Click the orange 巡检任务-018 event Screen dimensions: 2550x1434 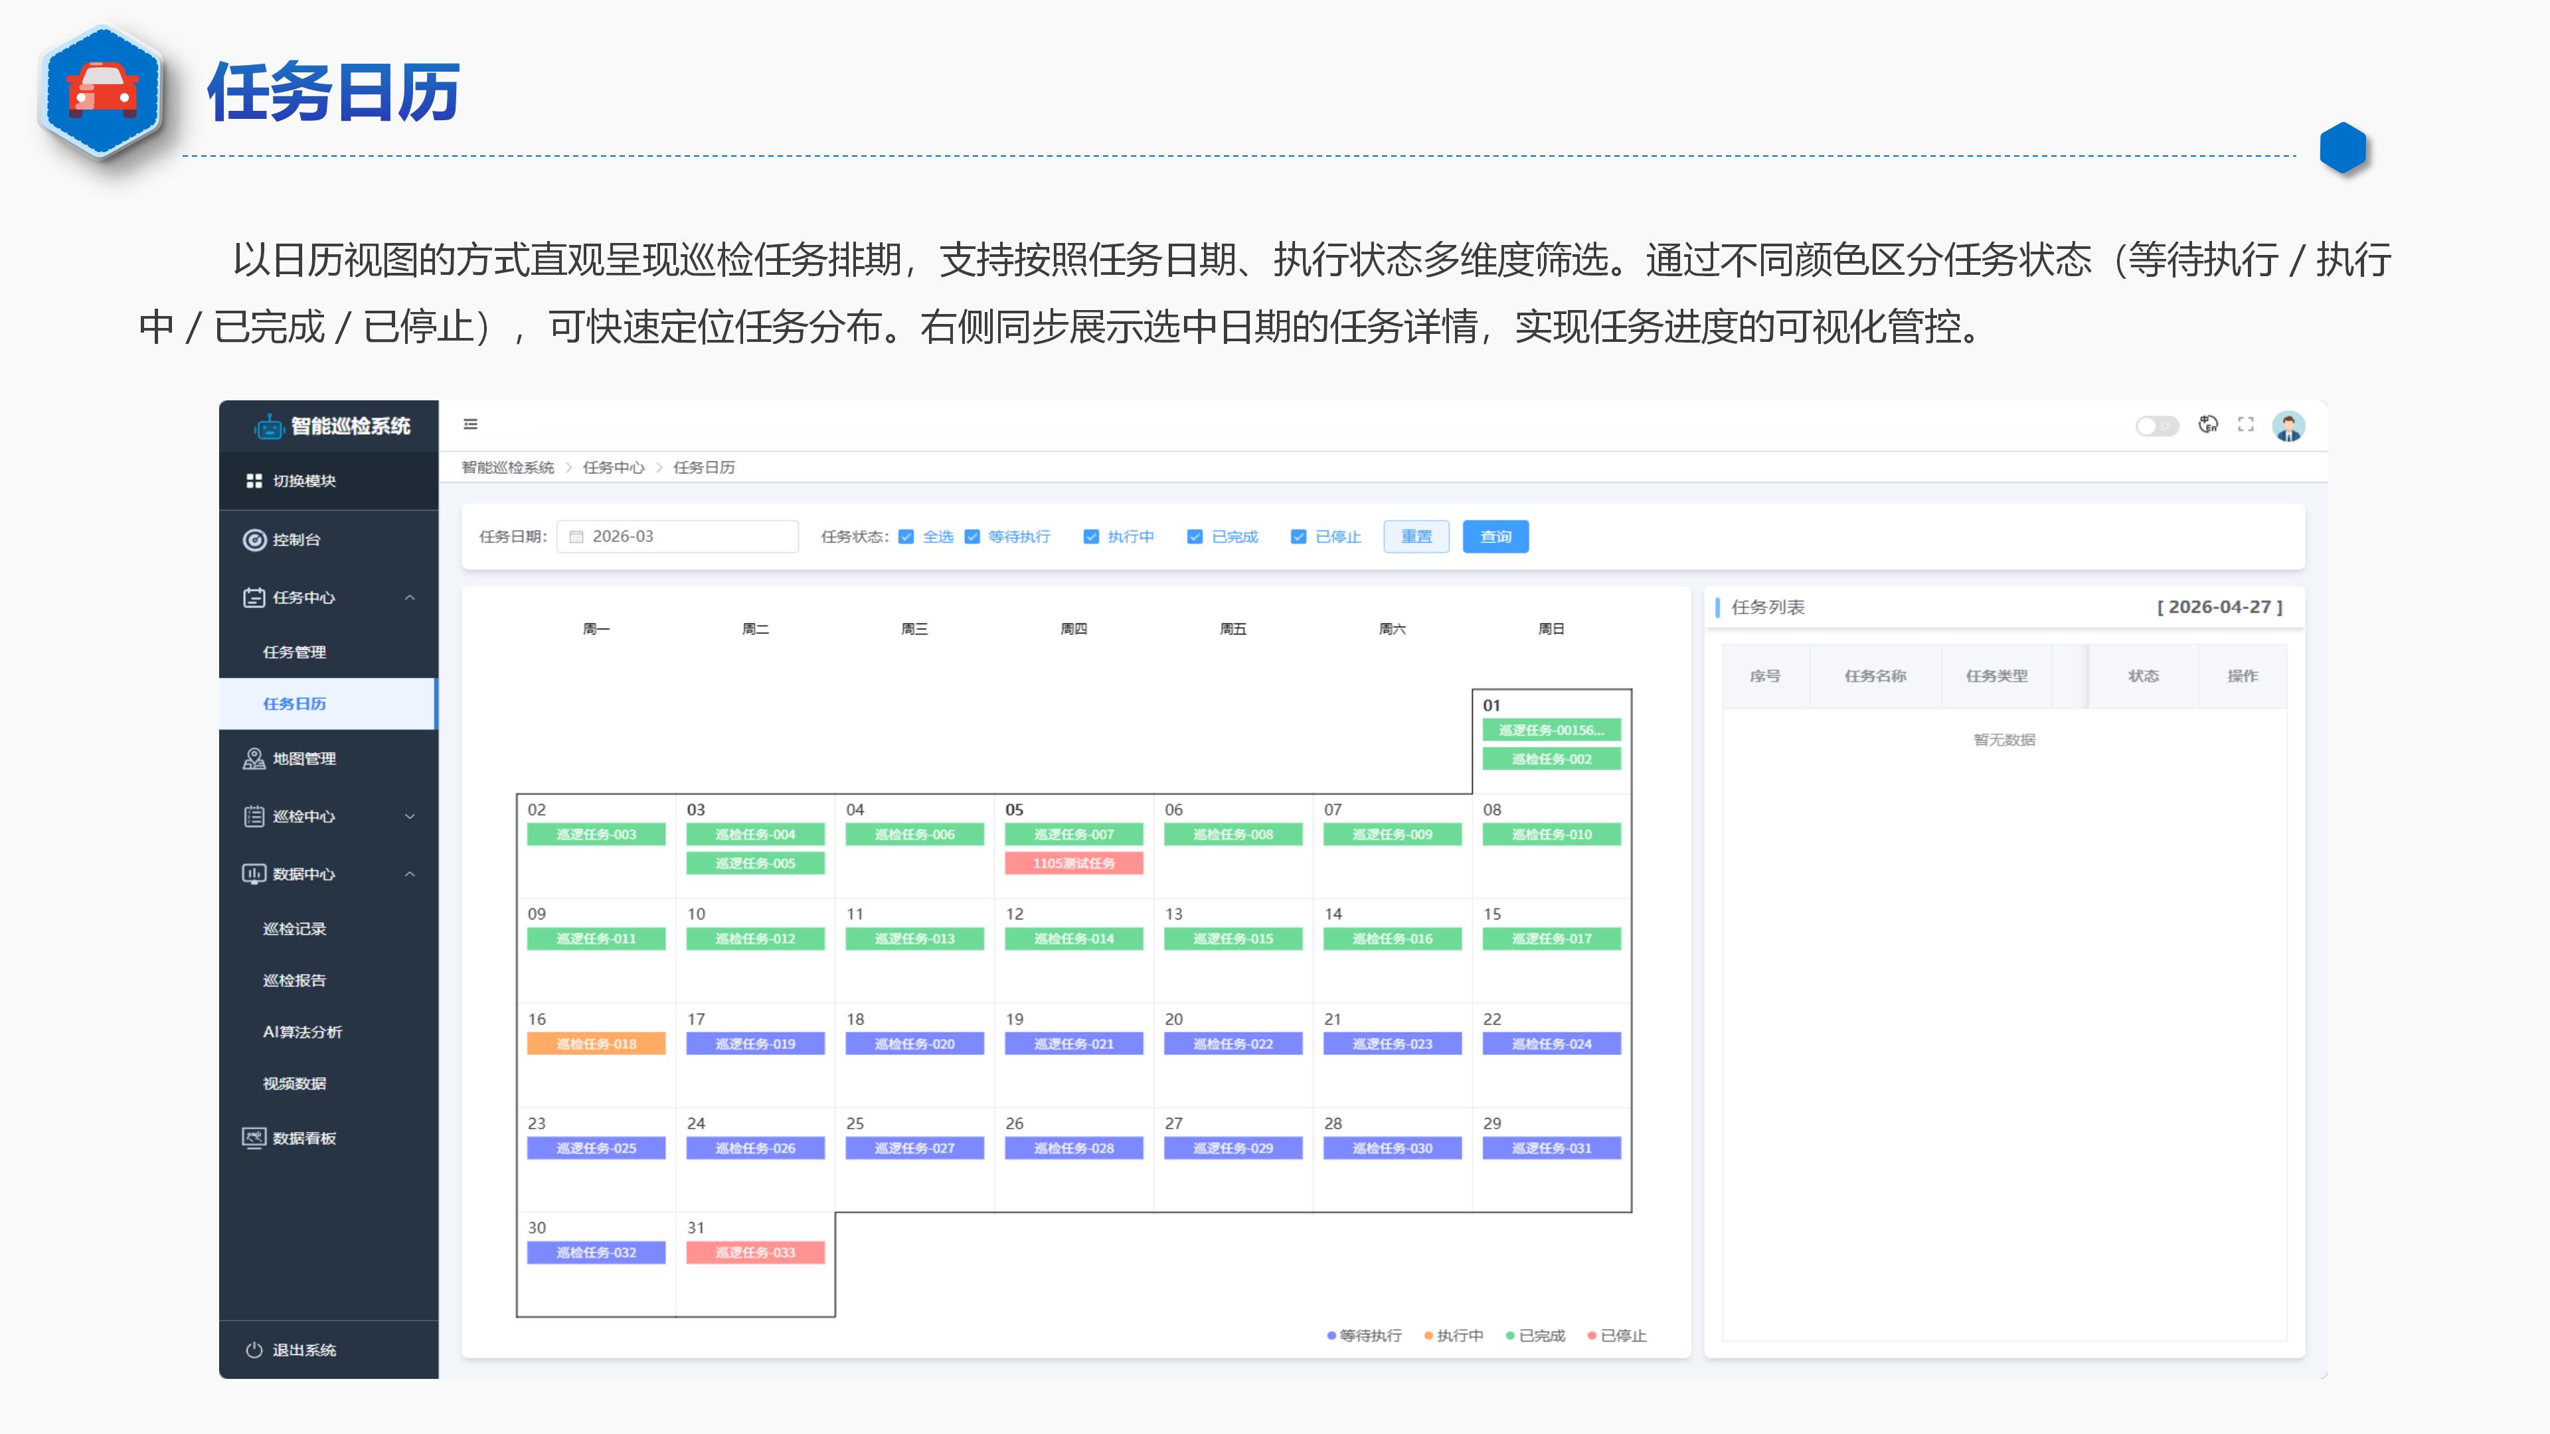point(596,1044)
